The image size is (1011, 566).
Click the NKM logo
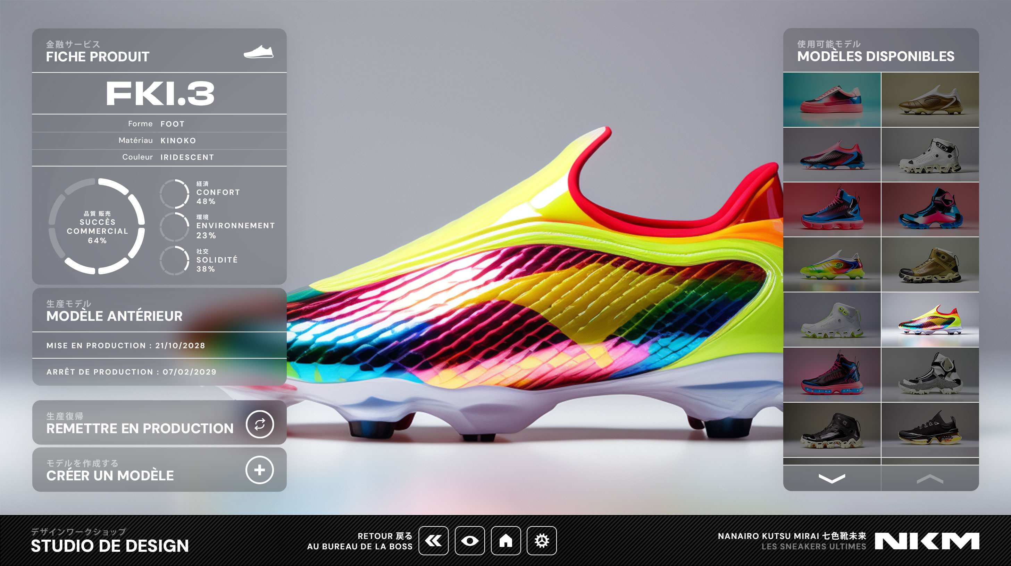pyautogui.click(x=927, y=541)
